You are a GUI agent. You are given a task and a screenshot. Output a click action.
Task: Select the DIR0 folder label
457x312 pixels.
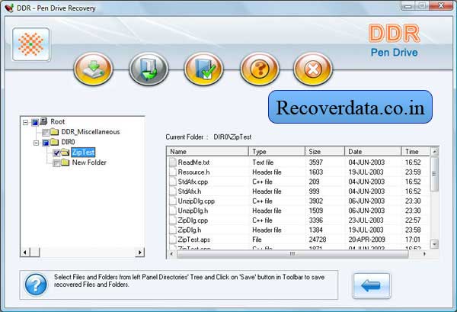tap(69, 142)
